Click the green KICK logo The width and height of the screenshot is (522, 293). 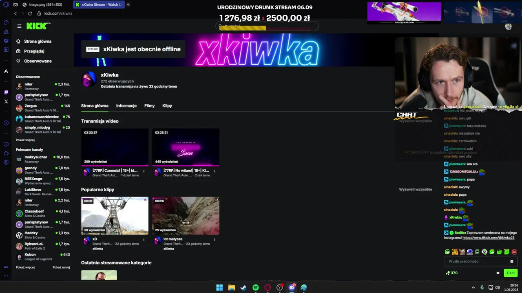(x=37, y=26)
